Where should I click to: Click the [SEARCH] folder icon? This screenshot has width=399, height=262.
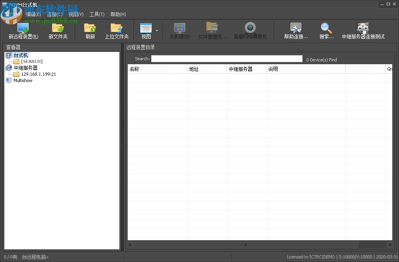pyautogui.click(x=16, y=61)
